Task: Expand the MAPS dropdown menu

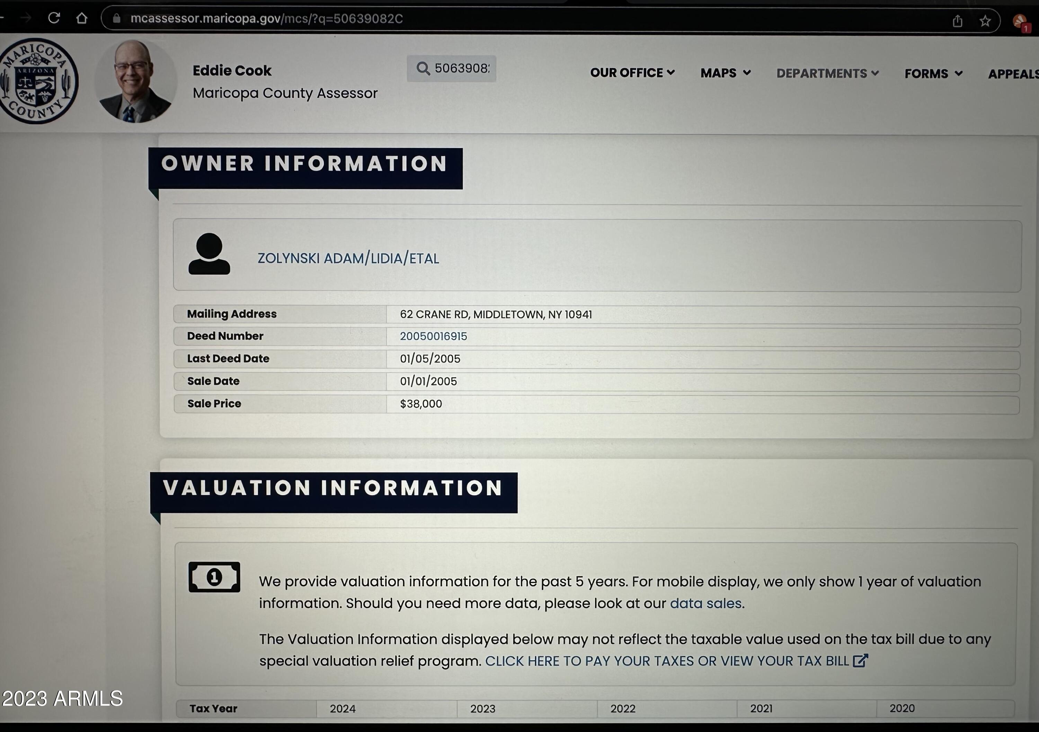Action: tap(726, 73)
